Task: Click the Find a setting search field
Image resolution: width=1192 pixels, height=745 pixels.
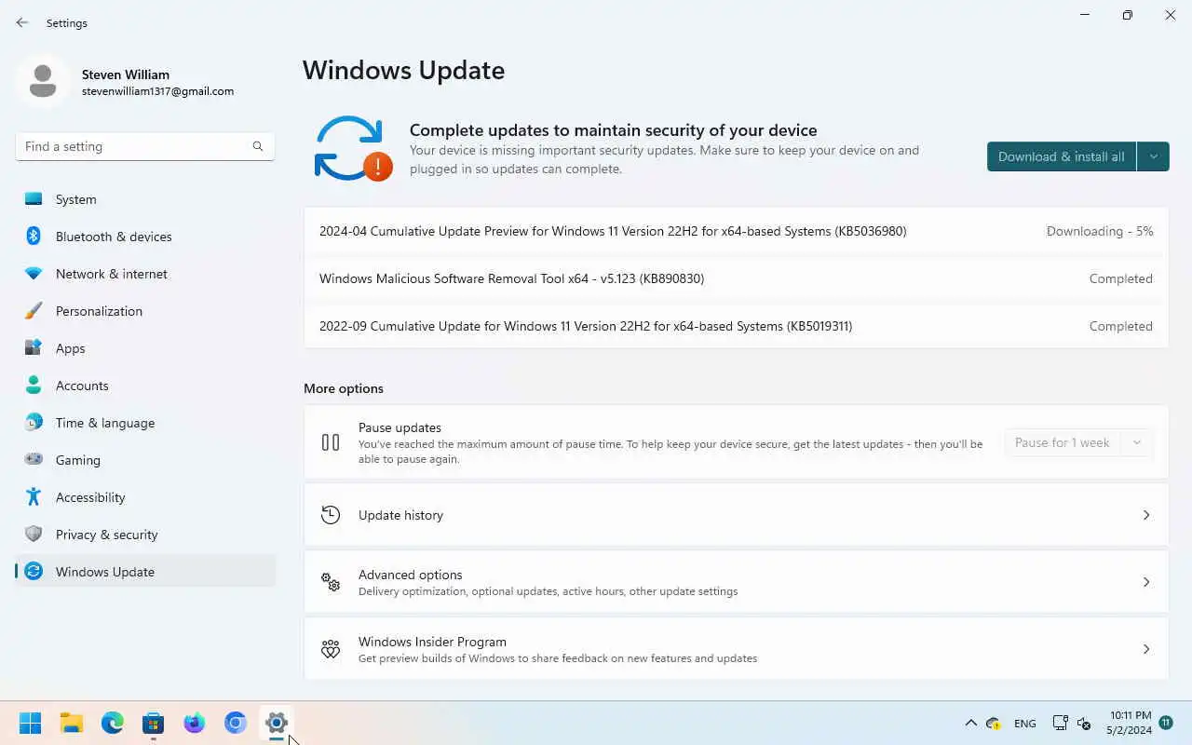Action: tap(145, 146)
